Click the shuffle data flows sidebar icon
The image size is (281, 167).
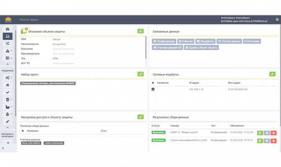pyautogui.click(x=8, y=43)
